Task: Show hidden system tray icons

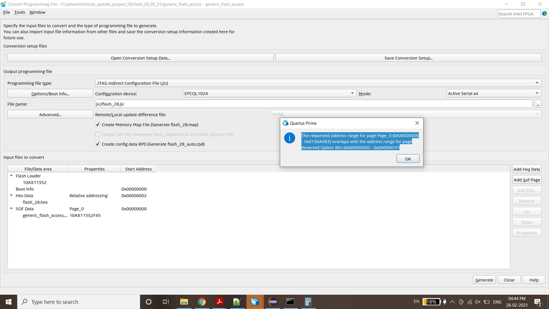Action: [452, 302]
